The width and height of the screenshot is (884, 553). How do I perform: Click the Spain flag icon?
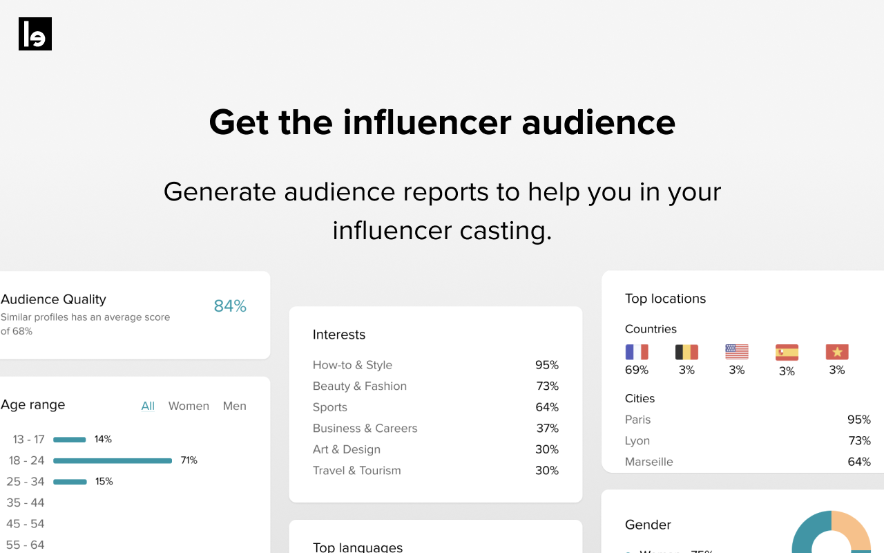787,353
